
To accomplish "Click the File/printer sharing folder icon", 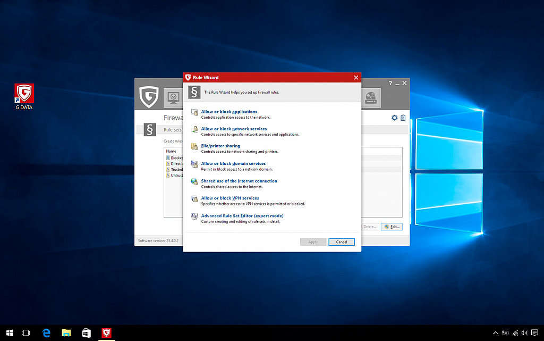I will pyautogui.click(x=194, y=147).
